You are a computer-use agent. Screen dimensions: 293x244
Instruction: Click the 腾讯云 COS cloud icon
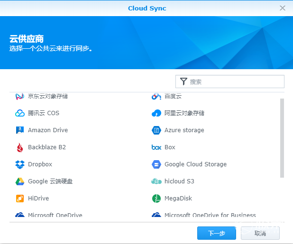point(20,113)
